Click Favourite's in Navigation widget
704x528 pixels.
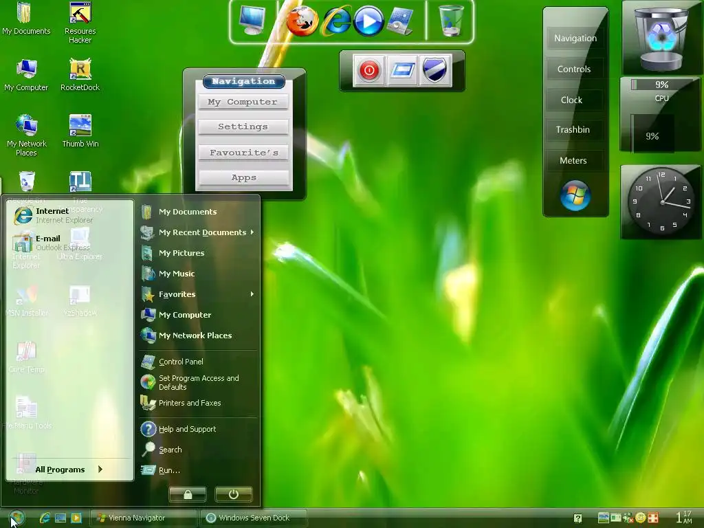point(243,153)
